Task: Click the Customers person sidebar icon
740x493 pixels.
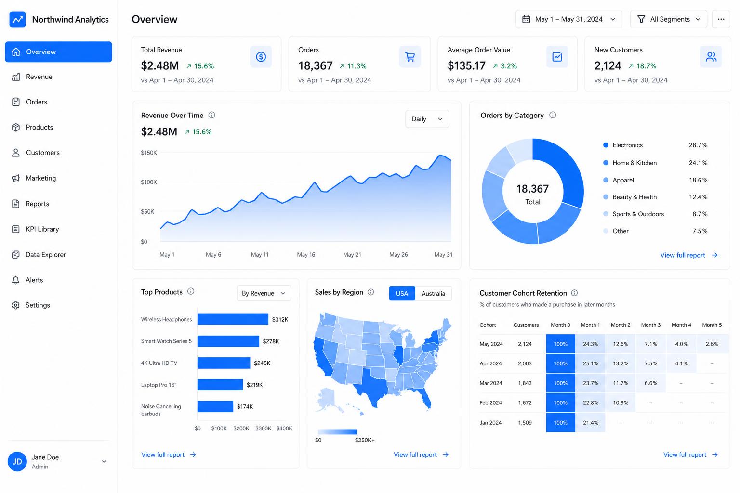Action: pos(16,153)
